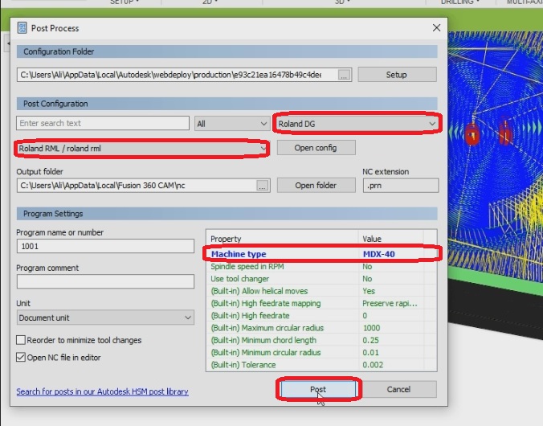Image resolution: width=543 pixels, height=426 pixels.
Task: Toggle Reorder to minimize tool changes checkbox
Action: coord(21,340)
